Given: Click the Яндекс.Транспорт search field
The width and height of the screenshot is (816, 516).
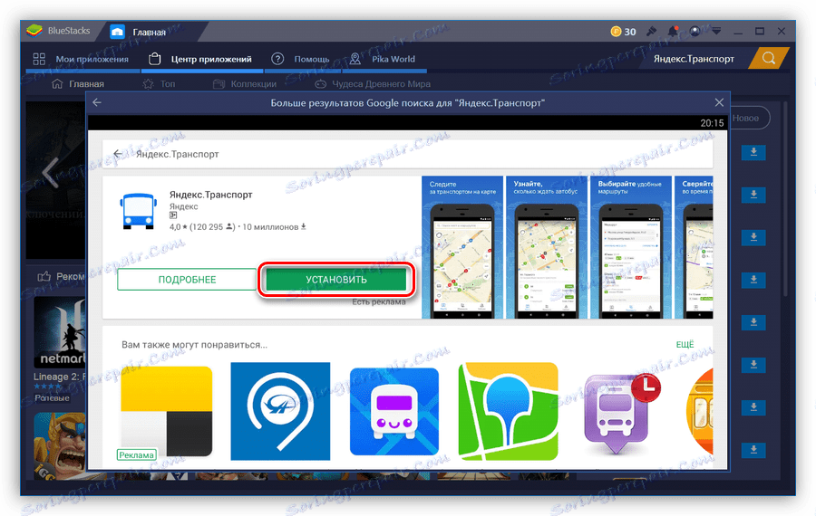Looking at the screenshot, I should [x=694, y=59].
